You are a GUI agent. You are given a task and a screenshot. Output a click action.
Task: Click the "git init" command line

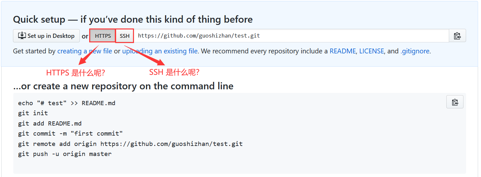[33, 113]
